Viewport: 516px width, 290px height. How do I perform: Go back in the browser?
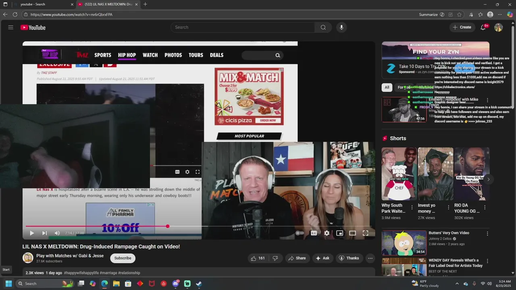pyautogui.click(x=5, y=14)
